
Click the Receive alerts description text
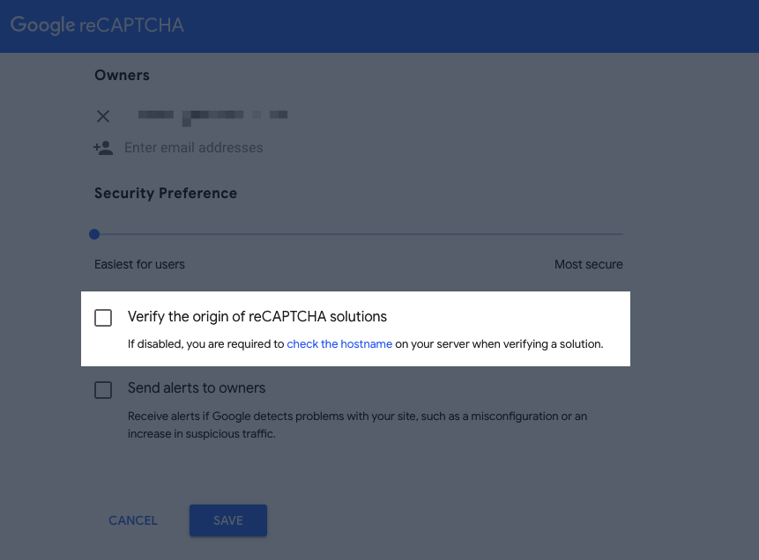[x=357, y=425]
